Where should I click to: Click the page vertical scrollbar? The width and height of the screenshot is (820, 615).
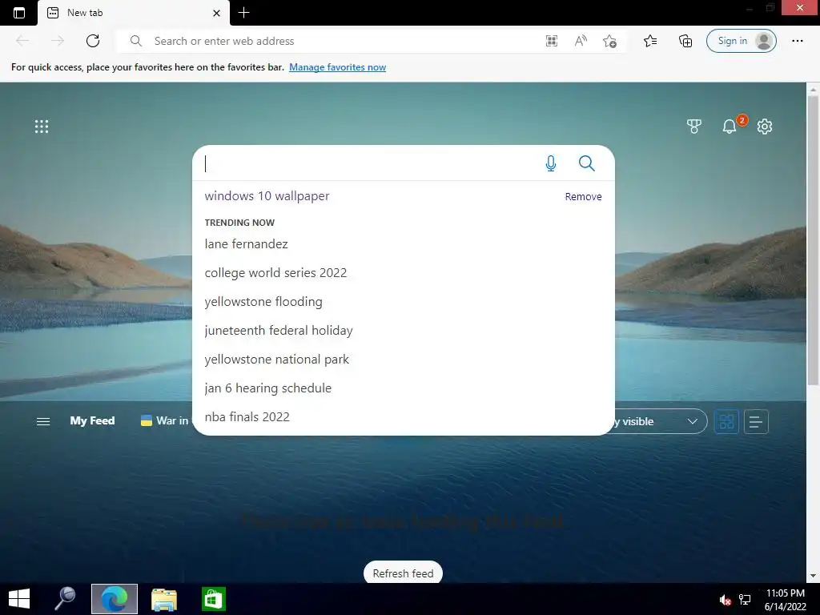[x=813, y=240]
